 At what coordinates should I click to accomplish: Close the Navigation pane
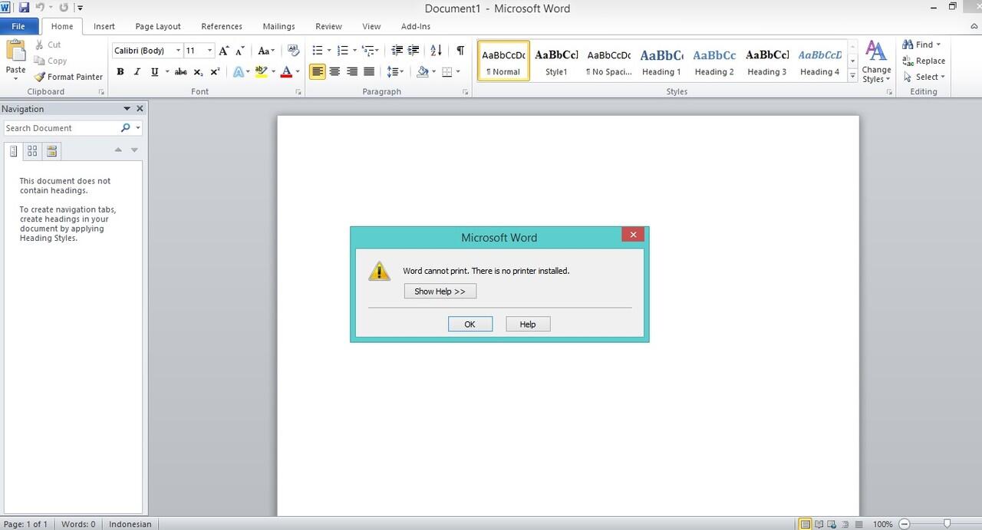(x=140, y=109)
